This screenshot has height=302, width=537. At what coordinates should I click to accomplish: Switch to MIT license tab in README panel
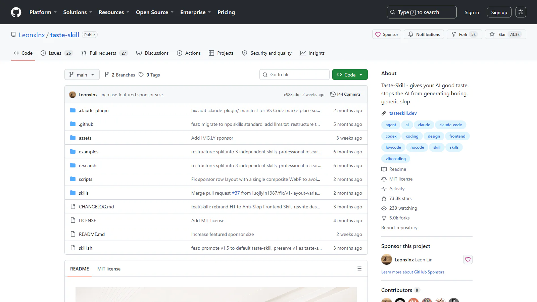tap(109, 269)
